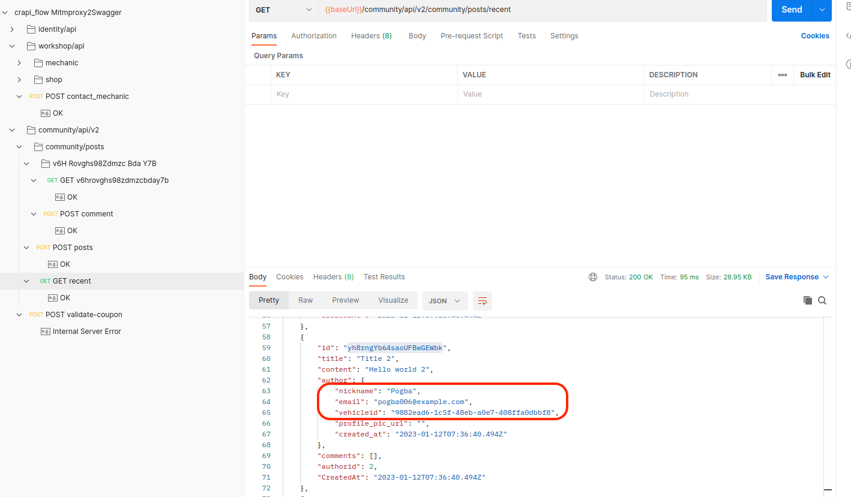Open the Send button dropdown arrow
Screen dimensions: 851x497
point(822,10)
